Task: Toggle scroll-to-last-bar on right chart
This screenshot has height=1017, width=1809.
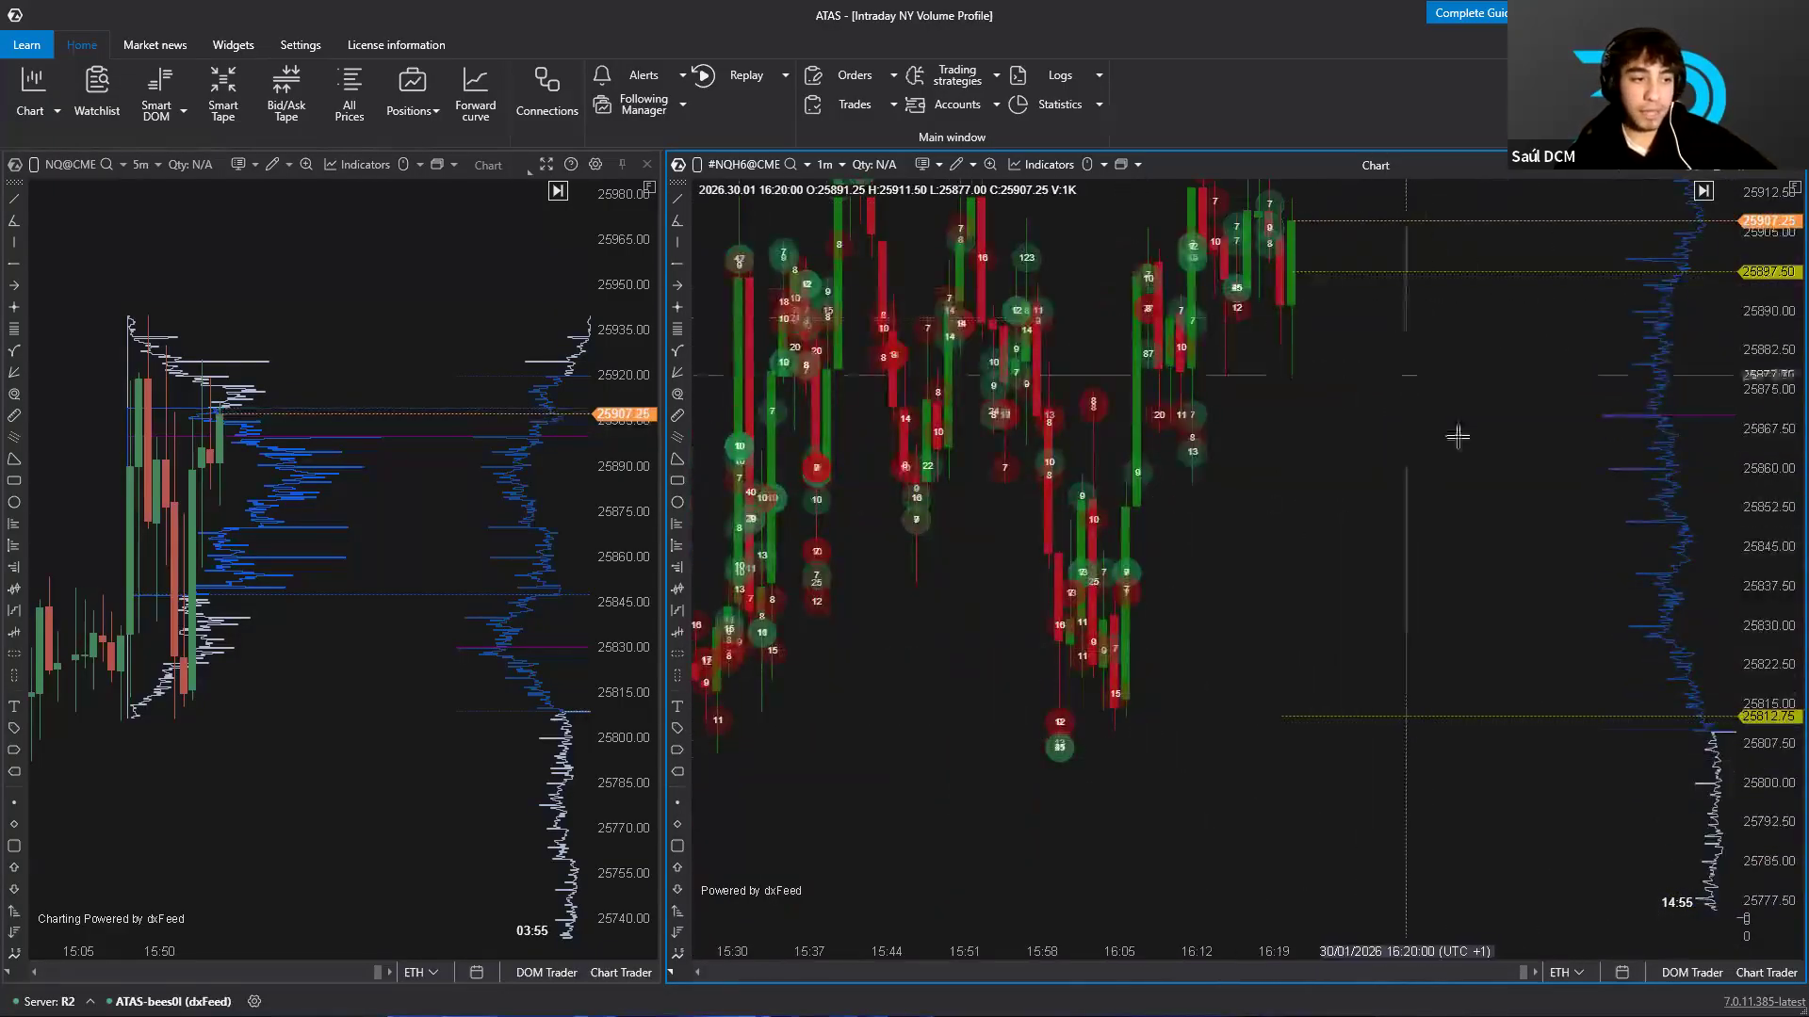Action: [1703, 191]
